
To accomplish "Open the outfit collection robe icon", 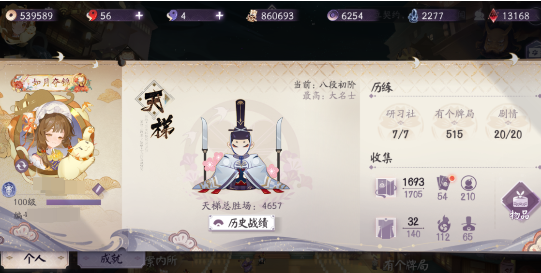I will click(x=386, y=228).
